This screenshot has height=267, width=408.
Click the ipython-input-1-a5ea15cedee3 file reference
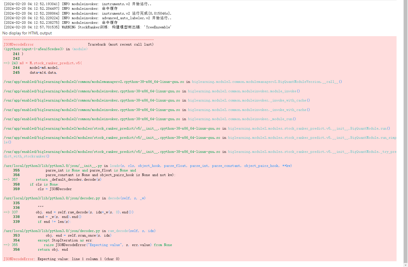coord(33,49)
